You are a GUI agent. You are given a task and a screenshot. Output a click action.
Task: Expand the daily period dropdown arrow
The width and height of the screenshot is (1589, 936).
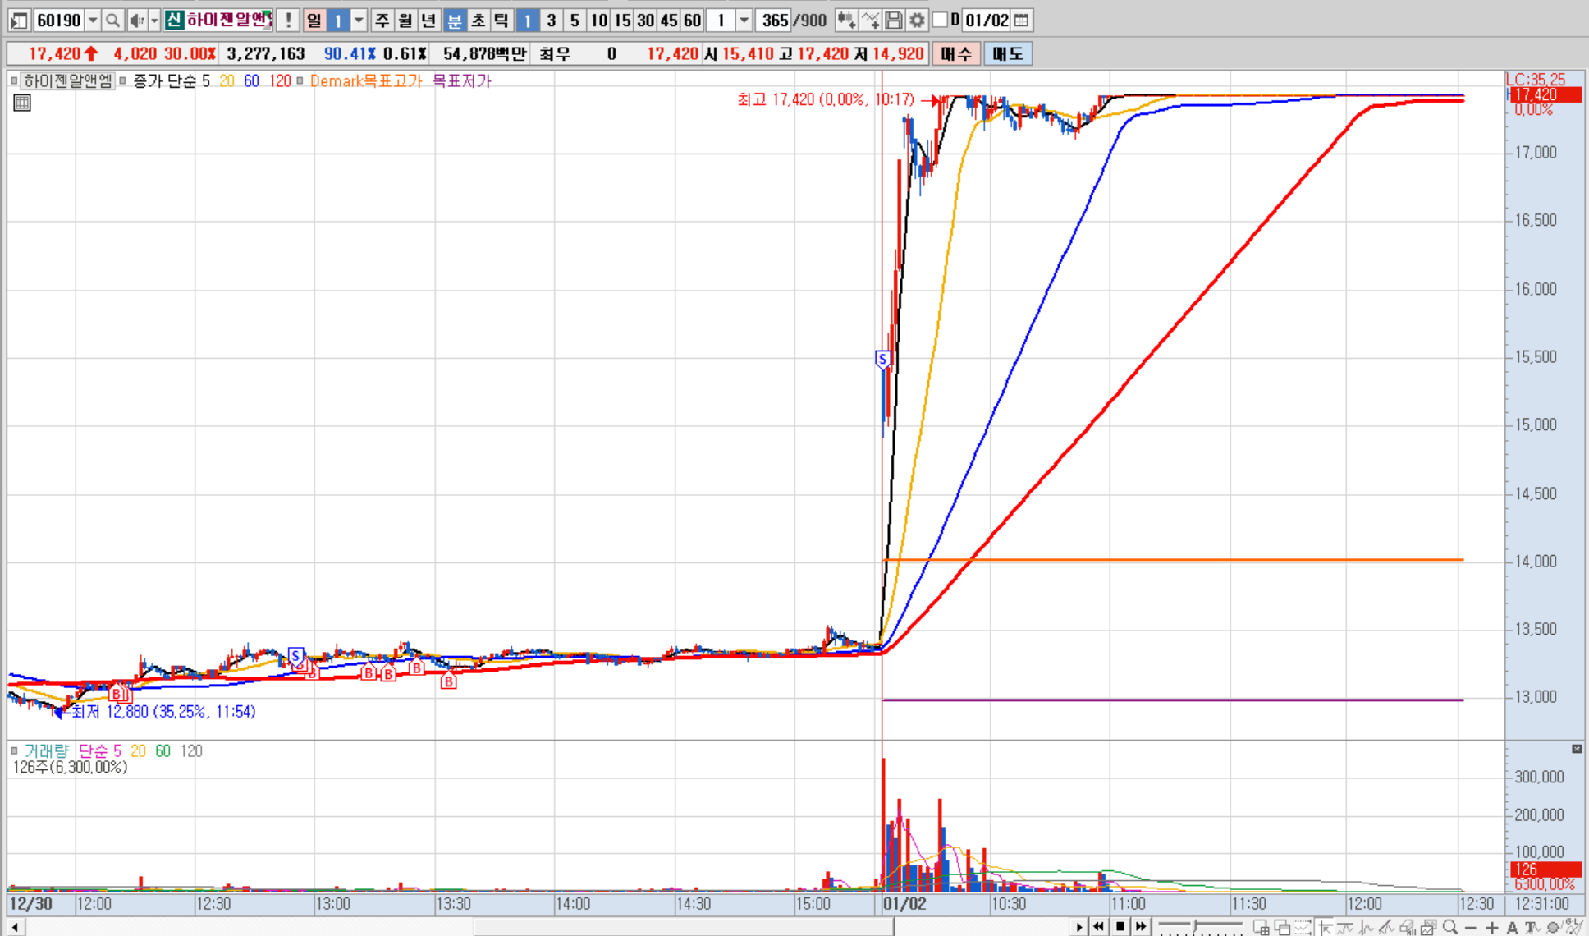[x=359, y=20]
